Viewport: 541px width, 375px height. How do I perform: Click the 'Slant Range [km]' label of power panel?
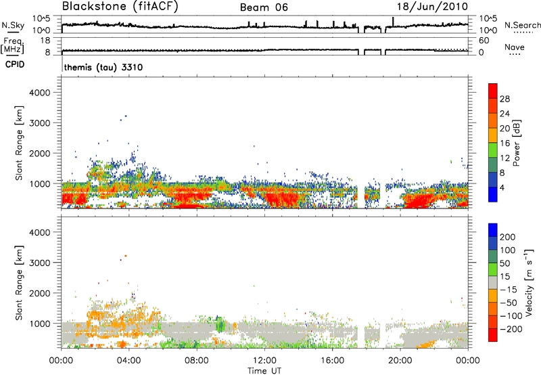point(19,143)
